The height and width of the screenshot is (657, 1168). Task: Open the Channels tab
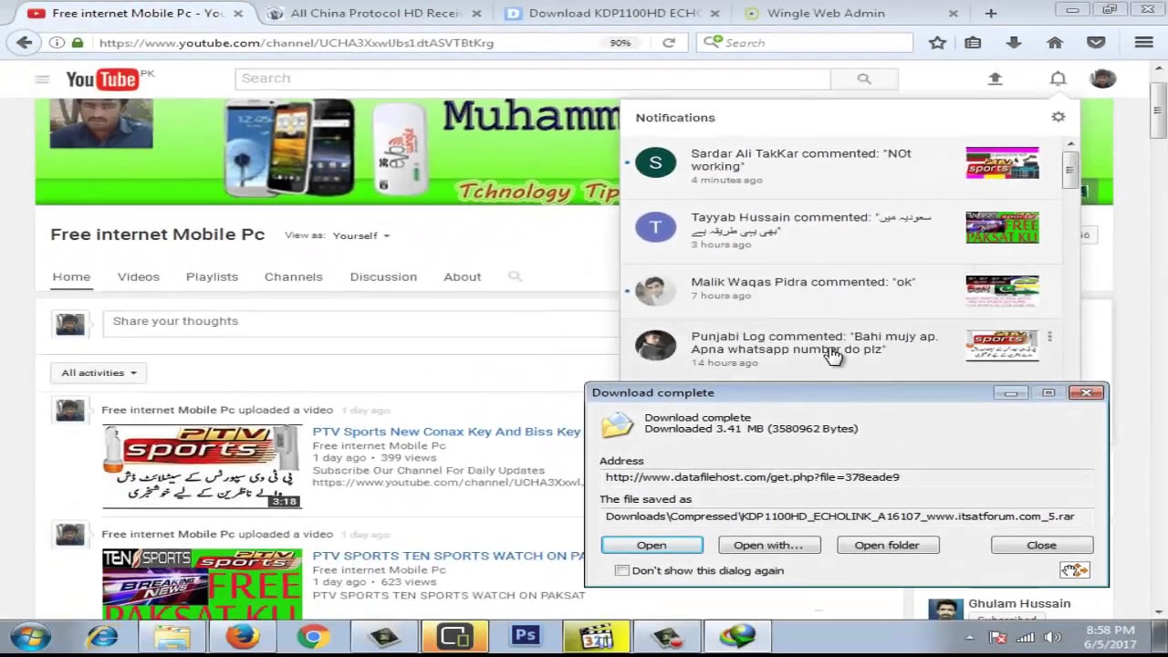coord(294,276)
